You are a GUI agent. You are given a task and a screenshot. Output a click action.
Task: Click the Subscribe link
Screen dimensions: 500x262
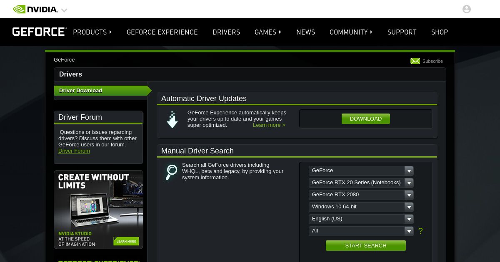pyautogui.click(x=432, y=61)
